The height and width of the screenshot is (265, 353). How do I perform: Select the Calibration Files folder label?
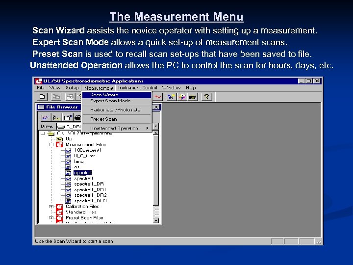82,207
